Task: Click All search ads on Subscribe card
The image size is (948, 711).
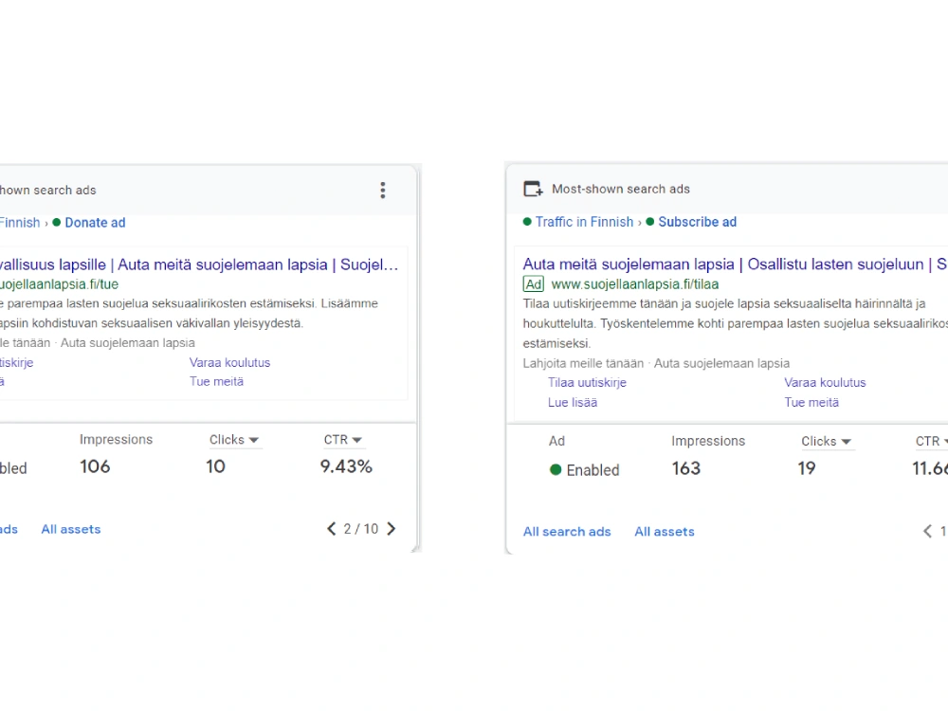Action: tap(567, 532)
